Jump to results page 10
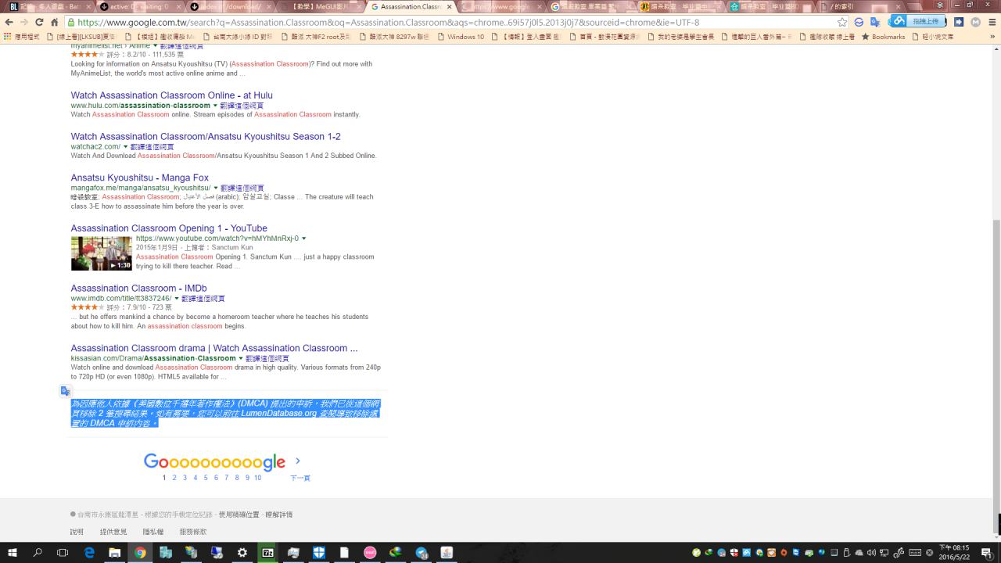This screenshot has width=1001, height=563. [257, 478]
